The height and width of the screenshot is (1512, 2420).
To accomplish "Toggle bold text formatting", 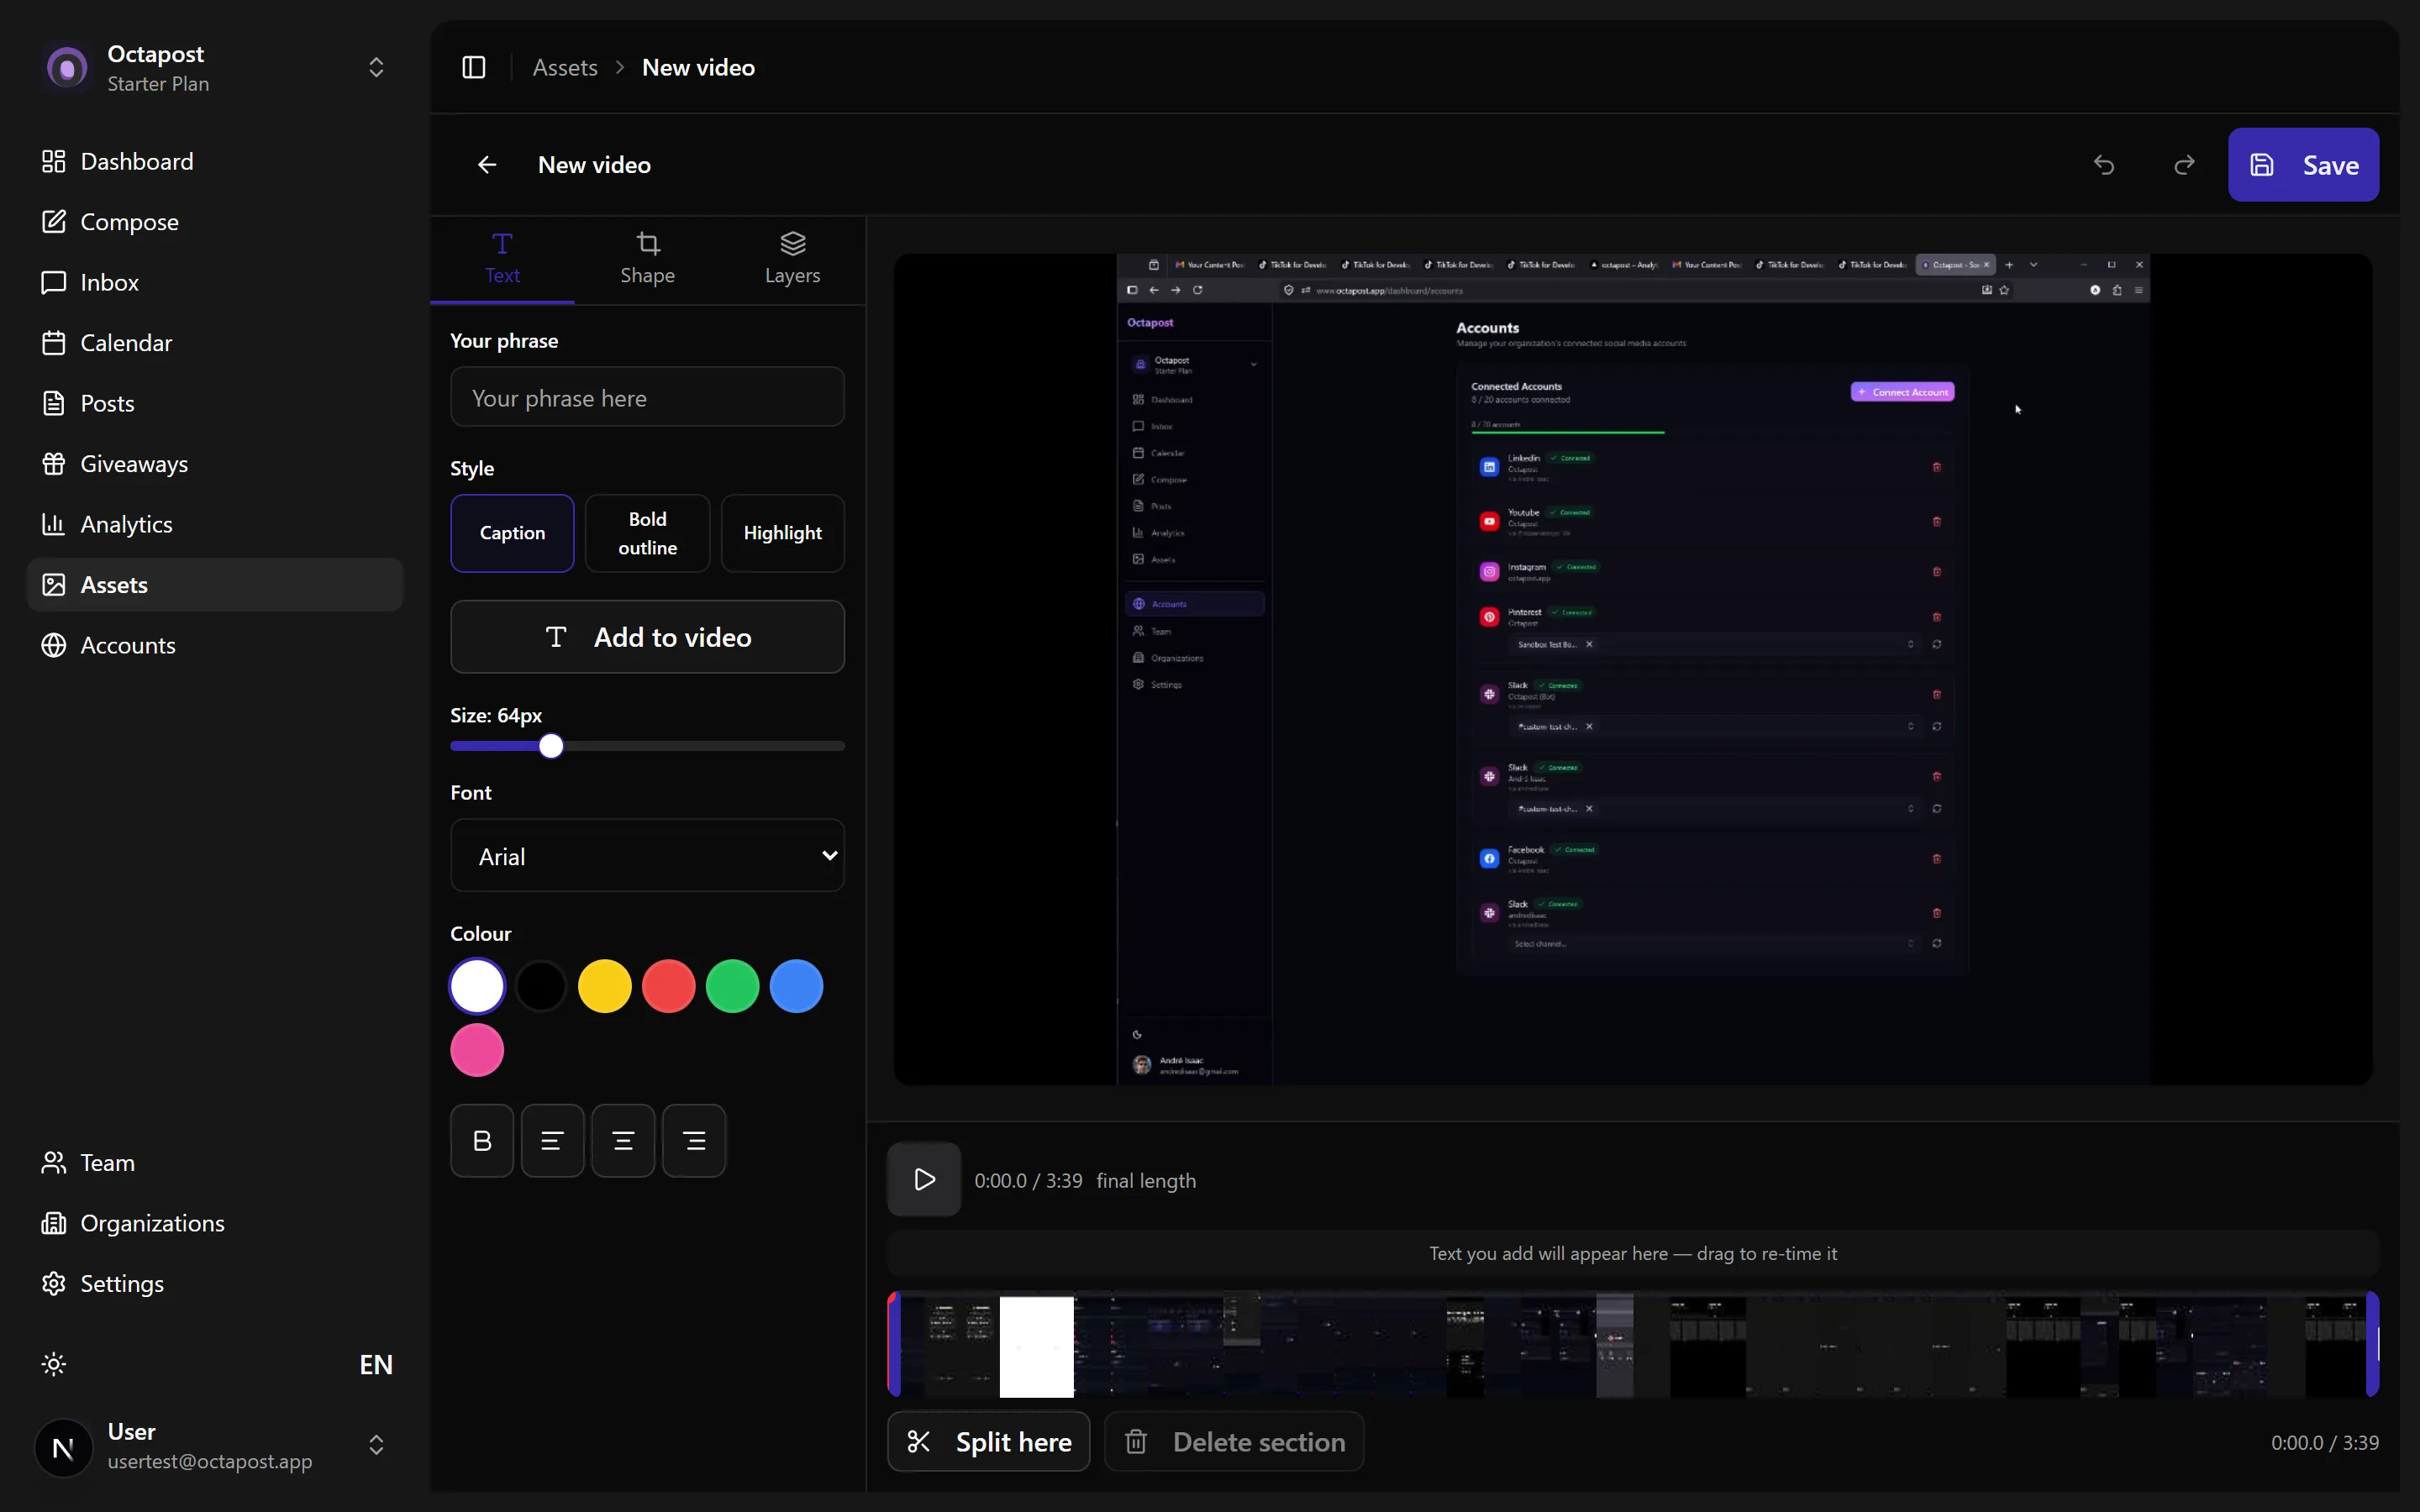I will pyautogui.click(x=482, y=1141).
